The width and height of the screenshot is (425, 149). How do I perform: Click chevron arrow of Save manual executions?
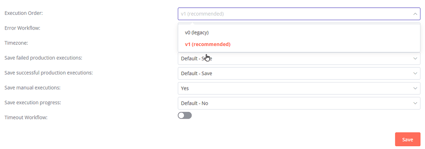pyautogui.click(x=415, y=88)
